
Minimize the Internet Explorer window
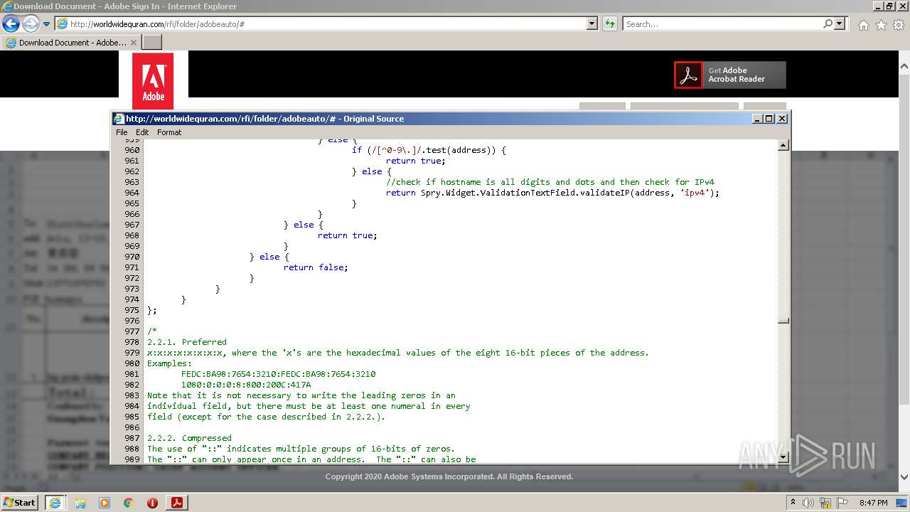[x=878, y=6]
